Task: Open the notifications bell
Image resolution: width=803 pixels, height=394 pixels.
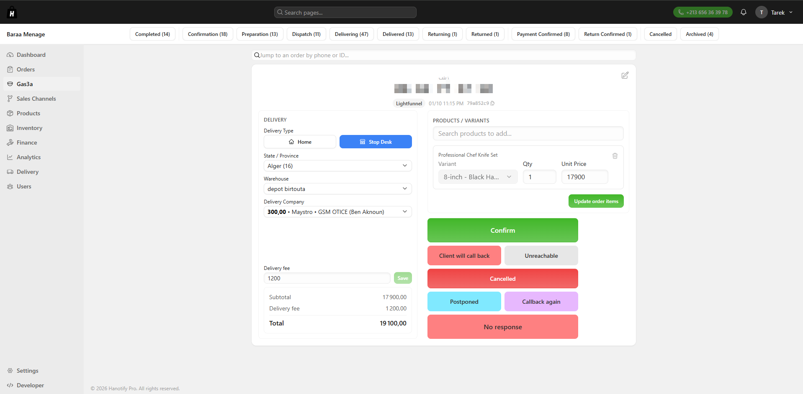Action: (x=744, y=12)
